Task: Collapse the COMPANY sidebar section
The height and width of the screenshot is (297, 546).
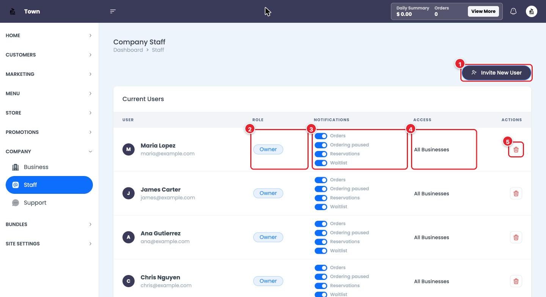Action: (49, 151)
